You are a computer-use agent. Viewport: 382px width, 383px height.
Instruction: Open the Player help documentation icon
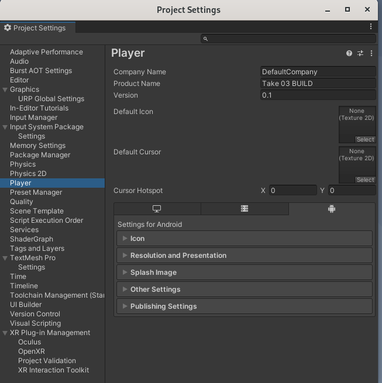pyautogui.click(x=349, y=53)
